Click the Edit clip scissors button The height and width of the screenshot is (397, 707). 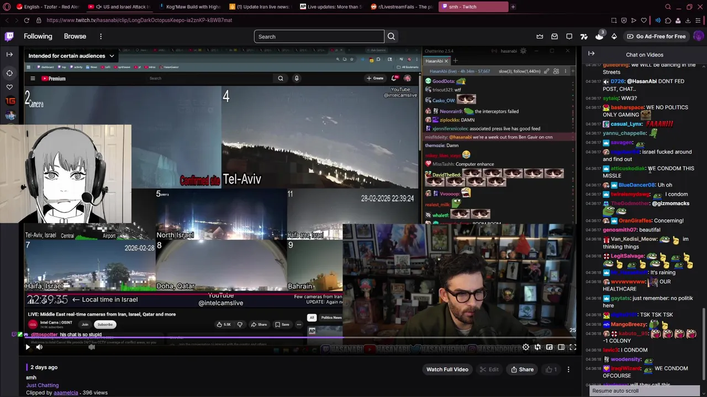(489, 369)
